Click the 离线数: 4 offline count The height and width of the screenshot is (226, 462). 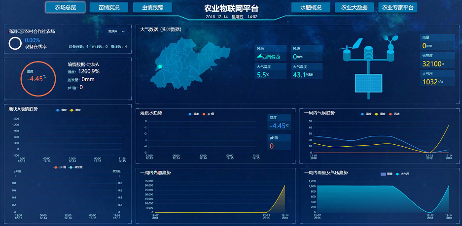coord(119,46)
